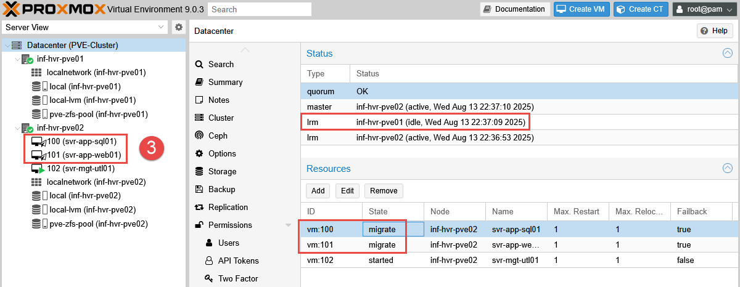Open the Backup menu item
This screenshot has width=740, height=287.
(x=221, y=189)
